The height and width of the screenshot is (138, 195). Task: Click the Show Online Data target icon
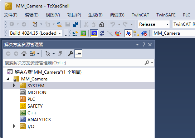pyautogui.click(x=128, y=33)
